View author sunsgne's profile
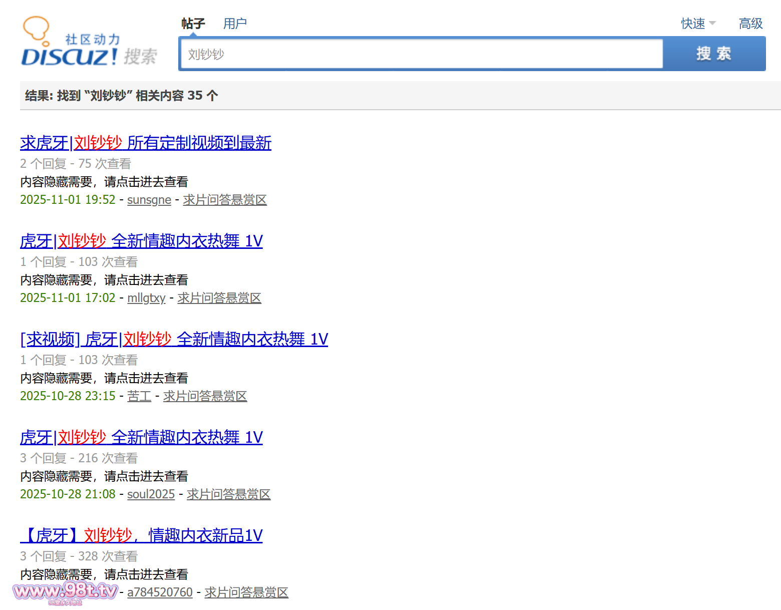Viewport: 781px width, 610px height. coord(149,200)
